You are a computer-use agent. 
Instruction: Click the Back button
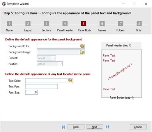tap(76, 127)
